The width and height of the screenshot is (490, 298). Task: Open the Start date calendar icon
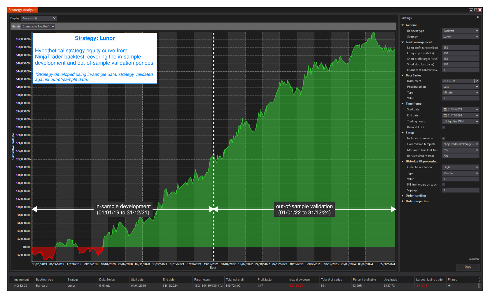pos(445,110)
